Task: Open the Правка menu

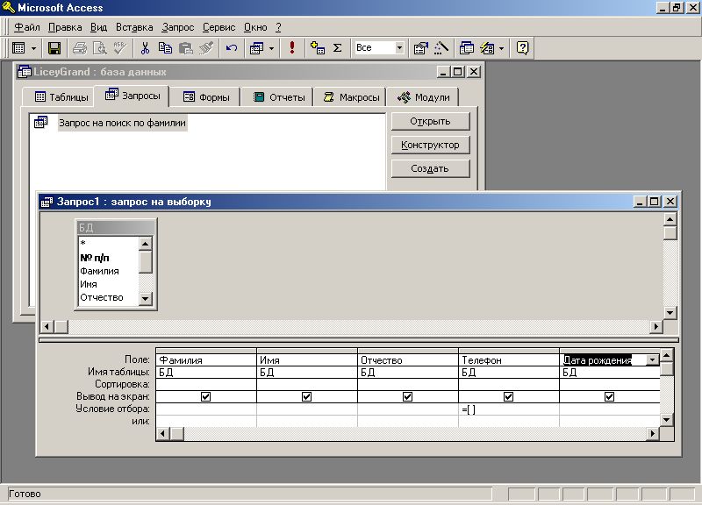Action: 65,27
